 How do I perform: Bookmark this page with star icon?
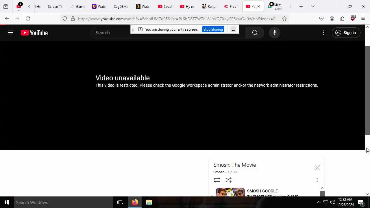284,18
